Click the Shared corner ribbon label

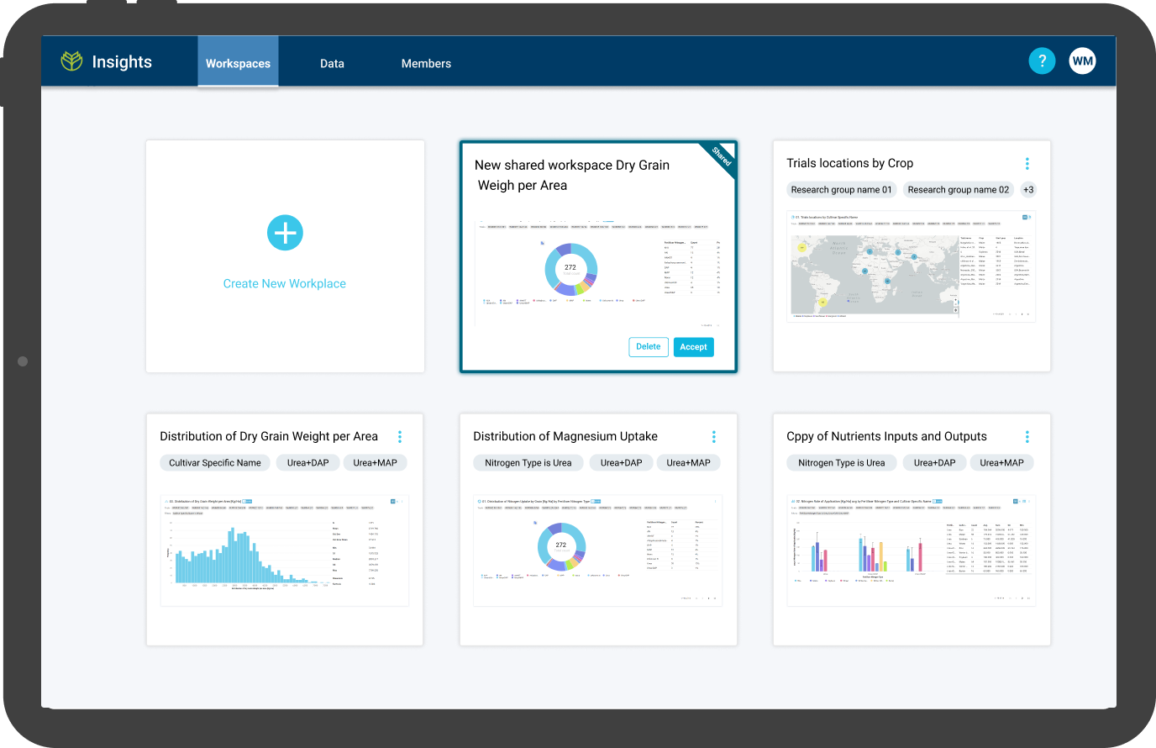pyautogui.click(x=722, y=155)
